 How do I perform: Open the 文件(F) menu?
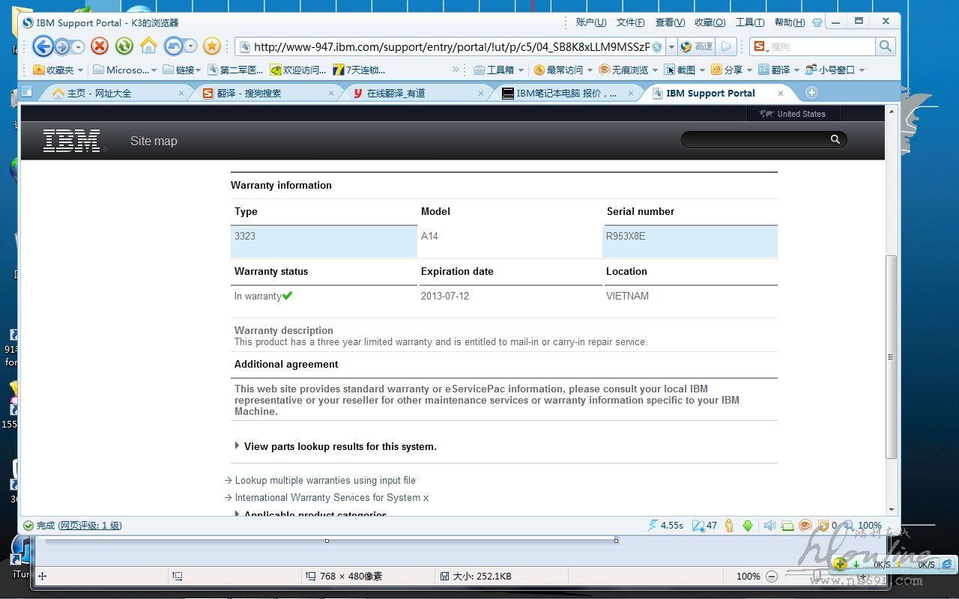pos(630,22)
